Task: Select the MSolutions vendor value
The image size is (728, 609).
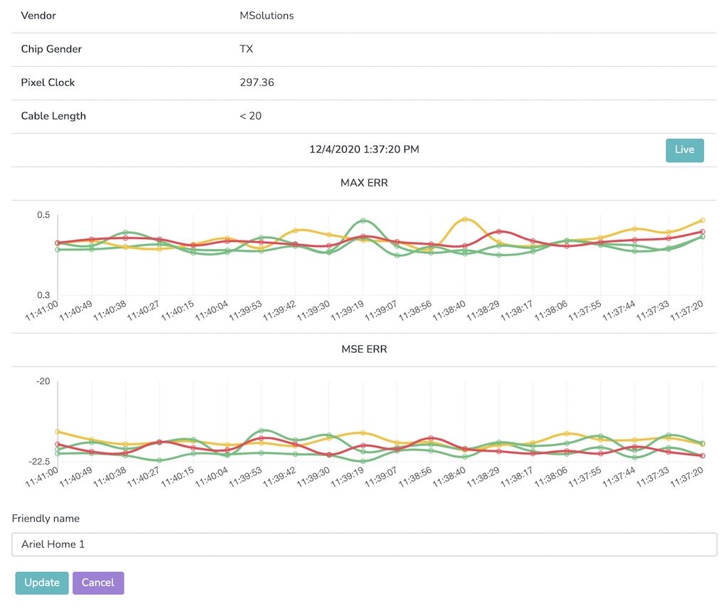Action: click(x=267, y=16)
